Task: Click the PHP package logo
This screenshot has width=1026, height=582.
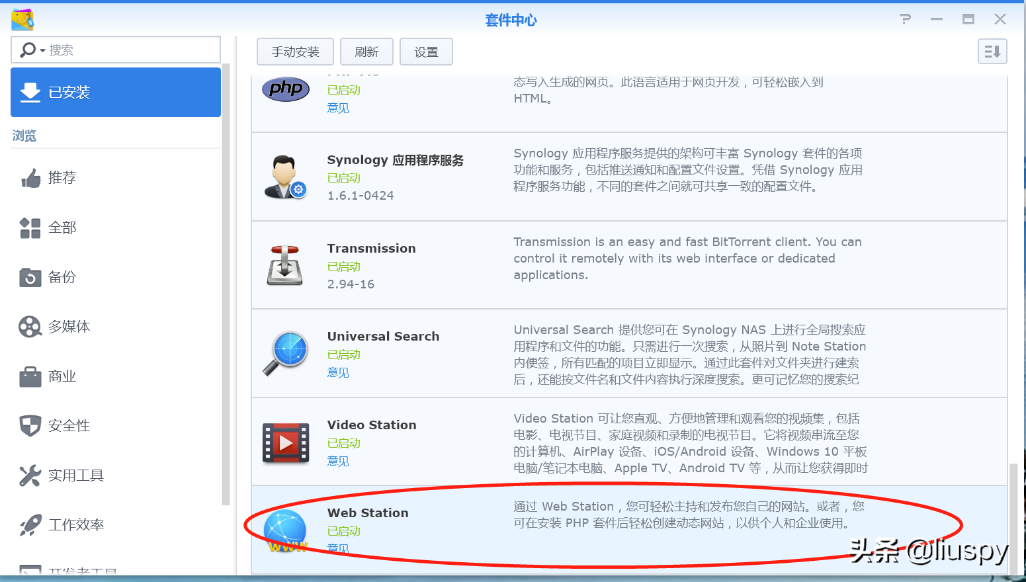Action: click(285, 89)
